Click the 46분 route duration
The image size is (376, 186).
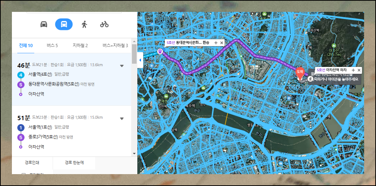pos(23,65)
